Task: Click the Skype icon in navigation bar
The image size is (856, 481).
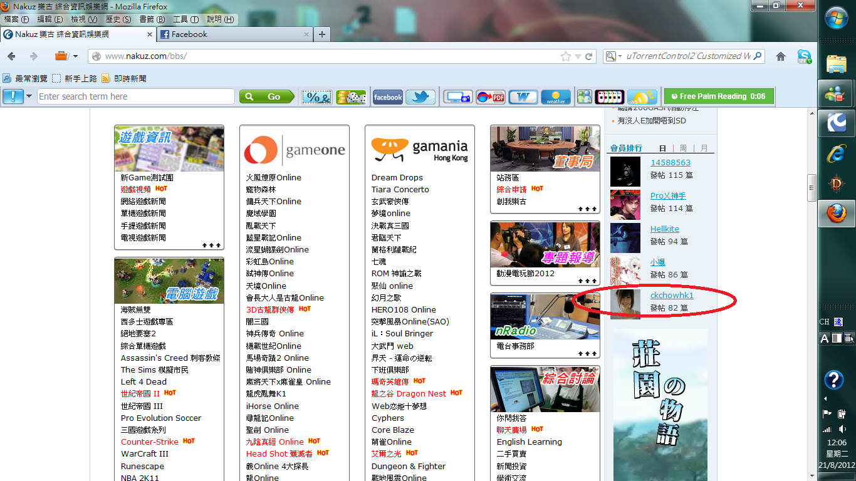Action: (x=805, y=56)
